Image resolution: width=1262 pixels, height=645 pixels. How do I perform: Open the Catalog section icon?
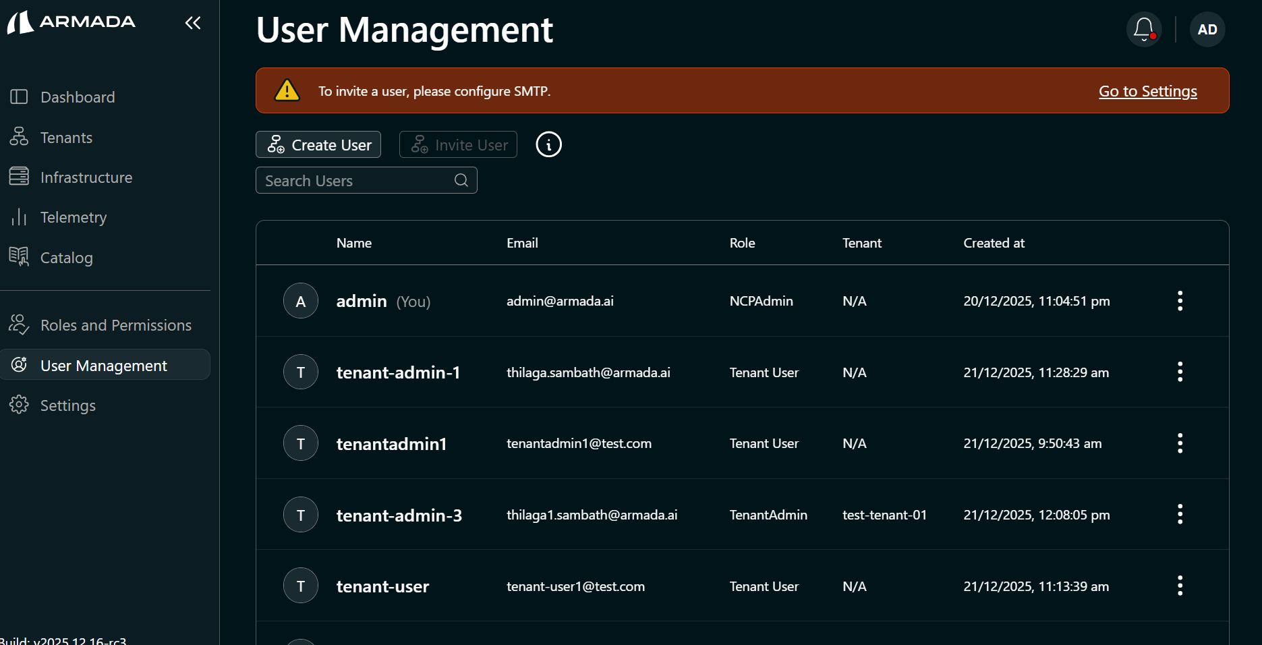click(20, 257)
